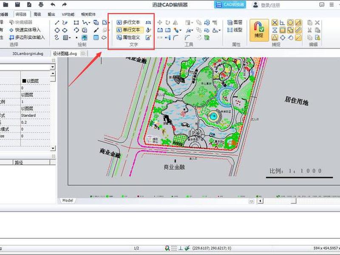Click the Text Style icon
Viewport: 340px width, 255px height.
tap(148, 30)
